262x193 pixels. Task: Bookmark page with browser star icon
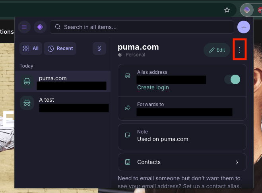click(227, 10)
